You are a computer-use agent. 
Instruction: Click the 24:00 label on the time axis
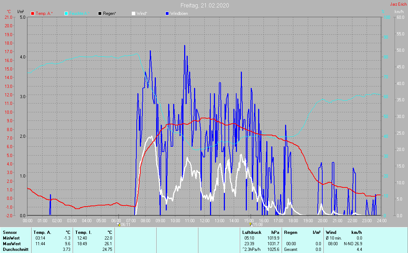click(x=382, y=221)
